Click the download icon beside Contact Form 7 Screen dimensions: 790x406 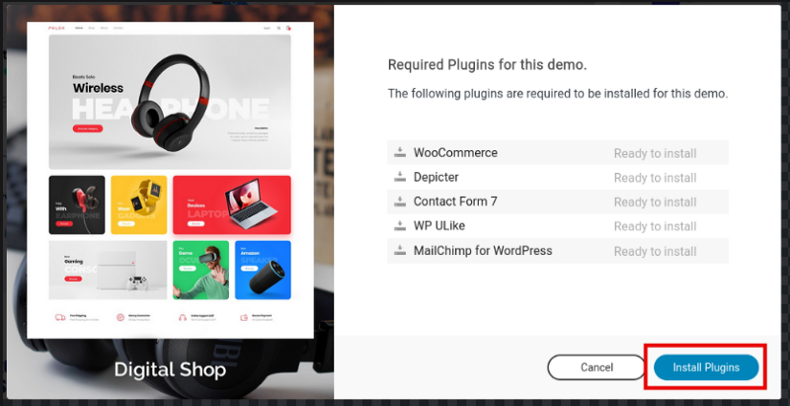point(400,202)
